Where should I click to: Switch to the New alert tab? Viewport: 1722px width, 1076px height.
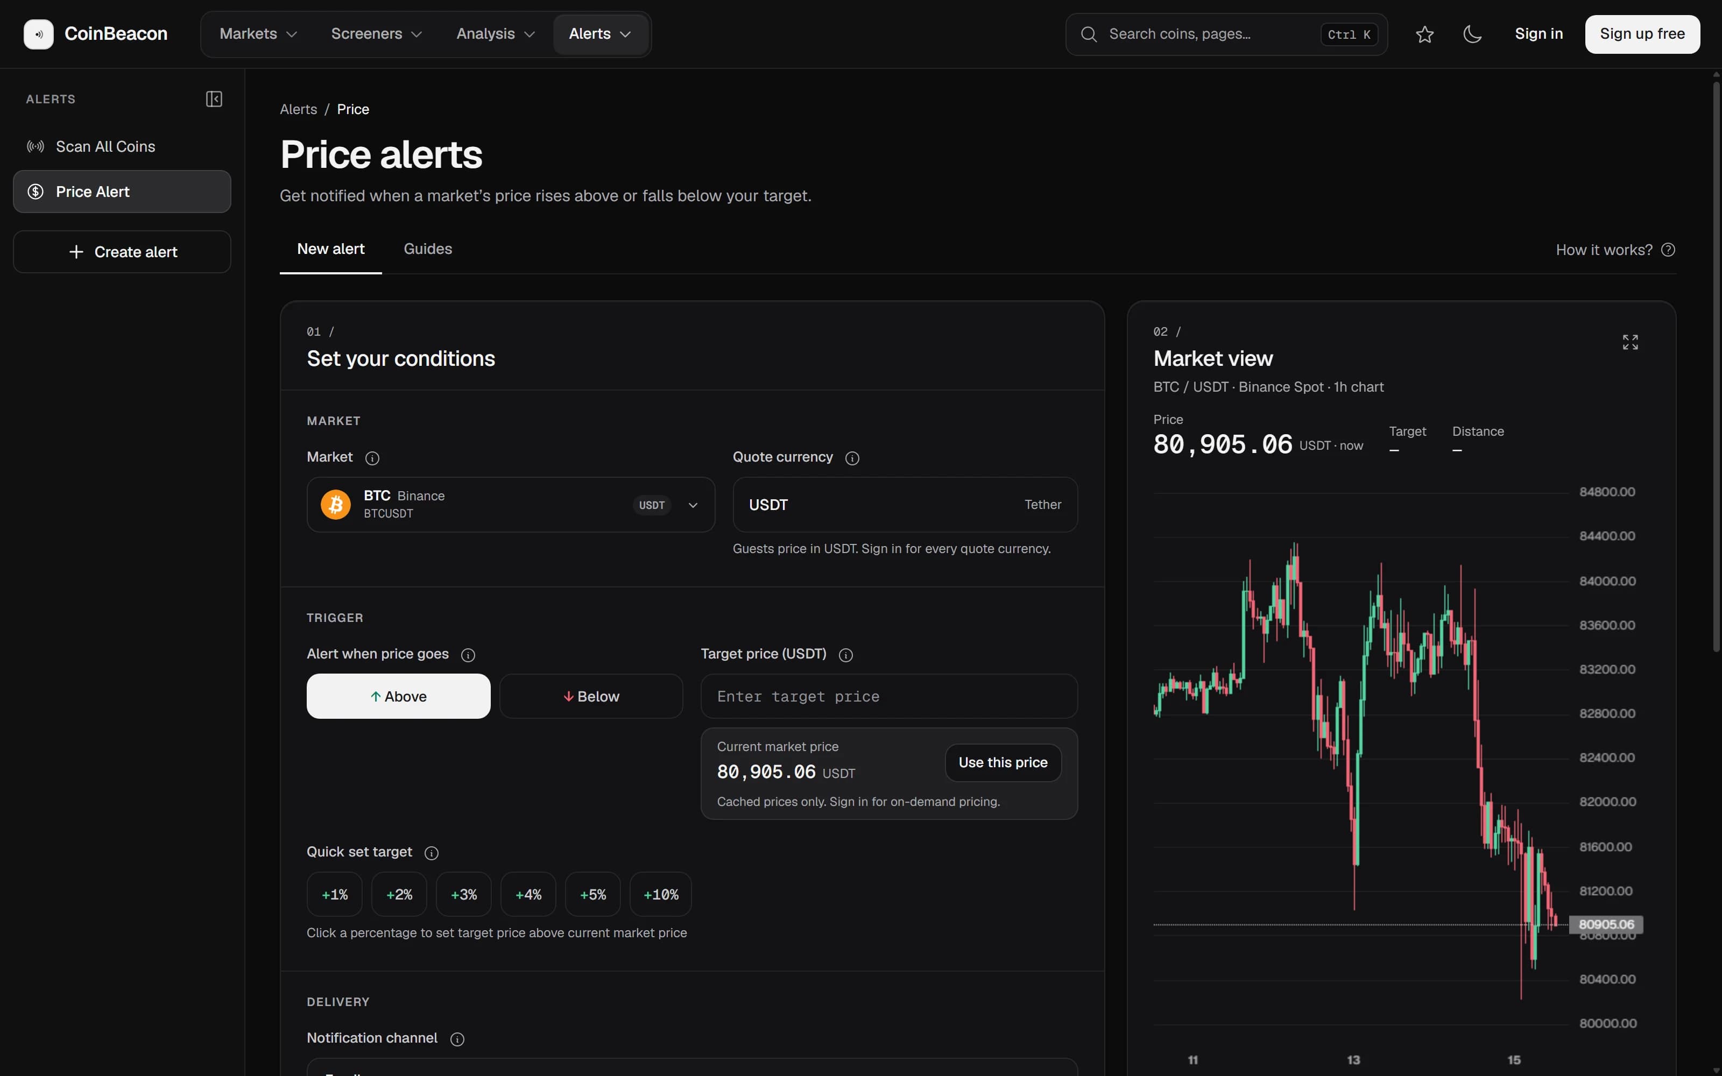point(331,249)
